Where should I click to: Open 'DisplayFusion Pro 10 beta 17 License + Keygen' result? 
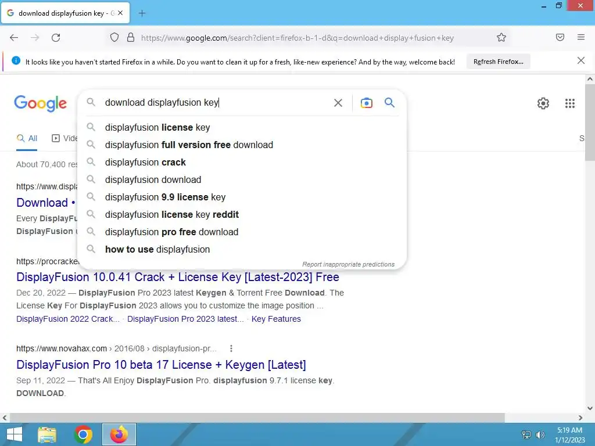[x=161, y=365]
